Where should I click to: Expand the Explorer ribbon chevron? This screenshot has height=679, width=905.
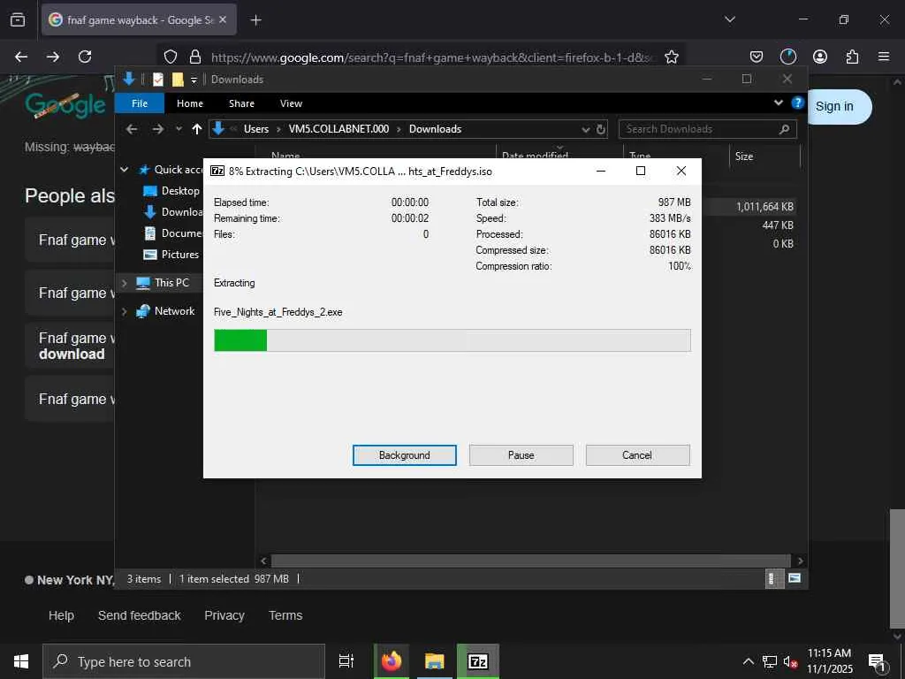[x=778, y=103]
